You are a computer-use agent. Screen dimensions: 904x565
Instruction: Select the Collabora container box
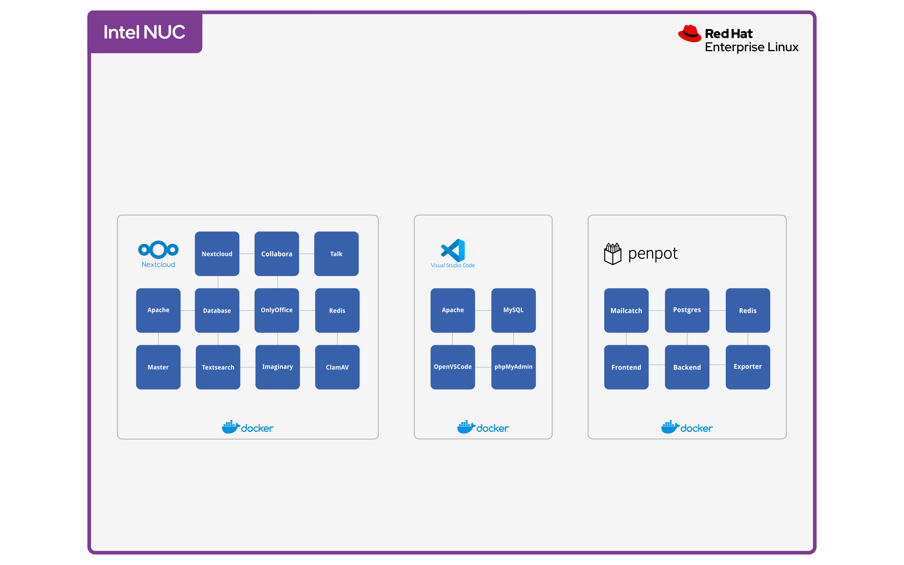[277, 254]
